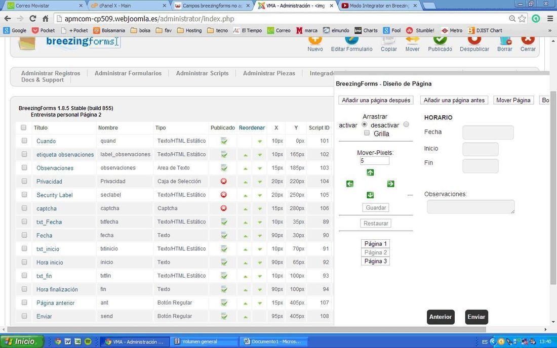The image size is (557, 348).
Task: Sort table by Reordenar column header
Action: (x=252, y=127)
